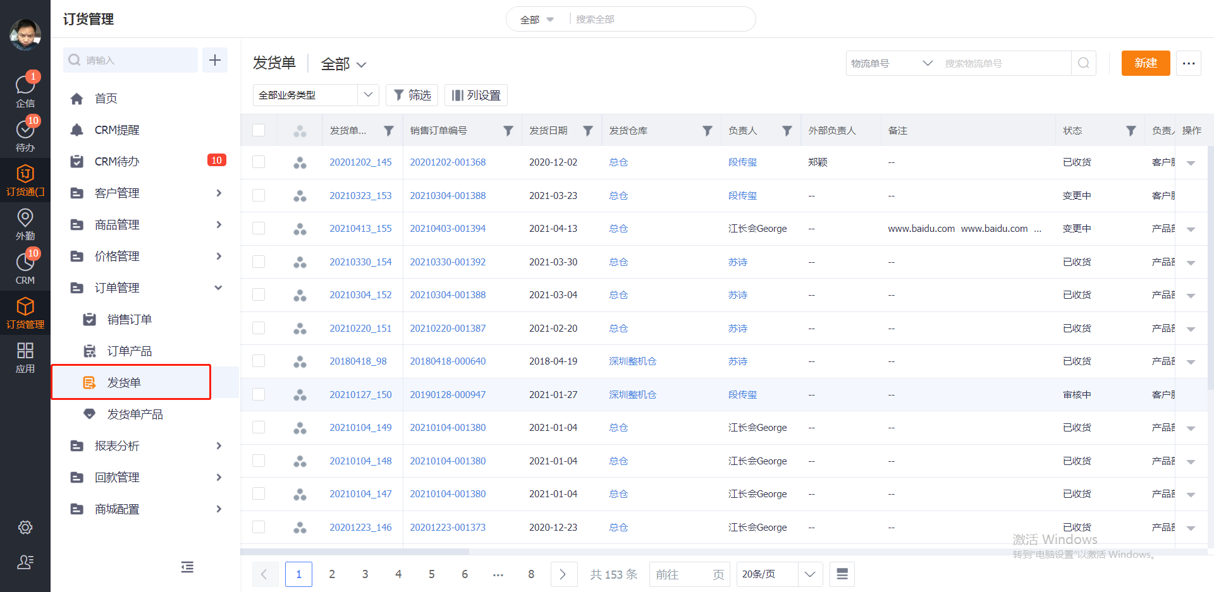Screen dimensions: 1214x592
Task: Open 销售订单 submenu item
Action: coord(147,319)
